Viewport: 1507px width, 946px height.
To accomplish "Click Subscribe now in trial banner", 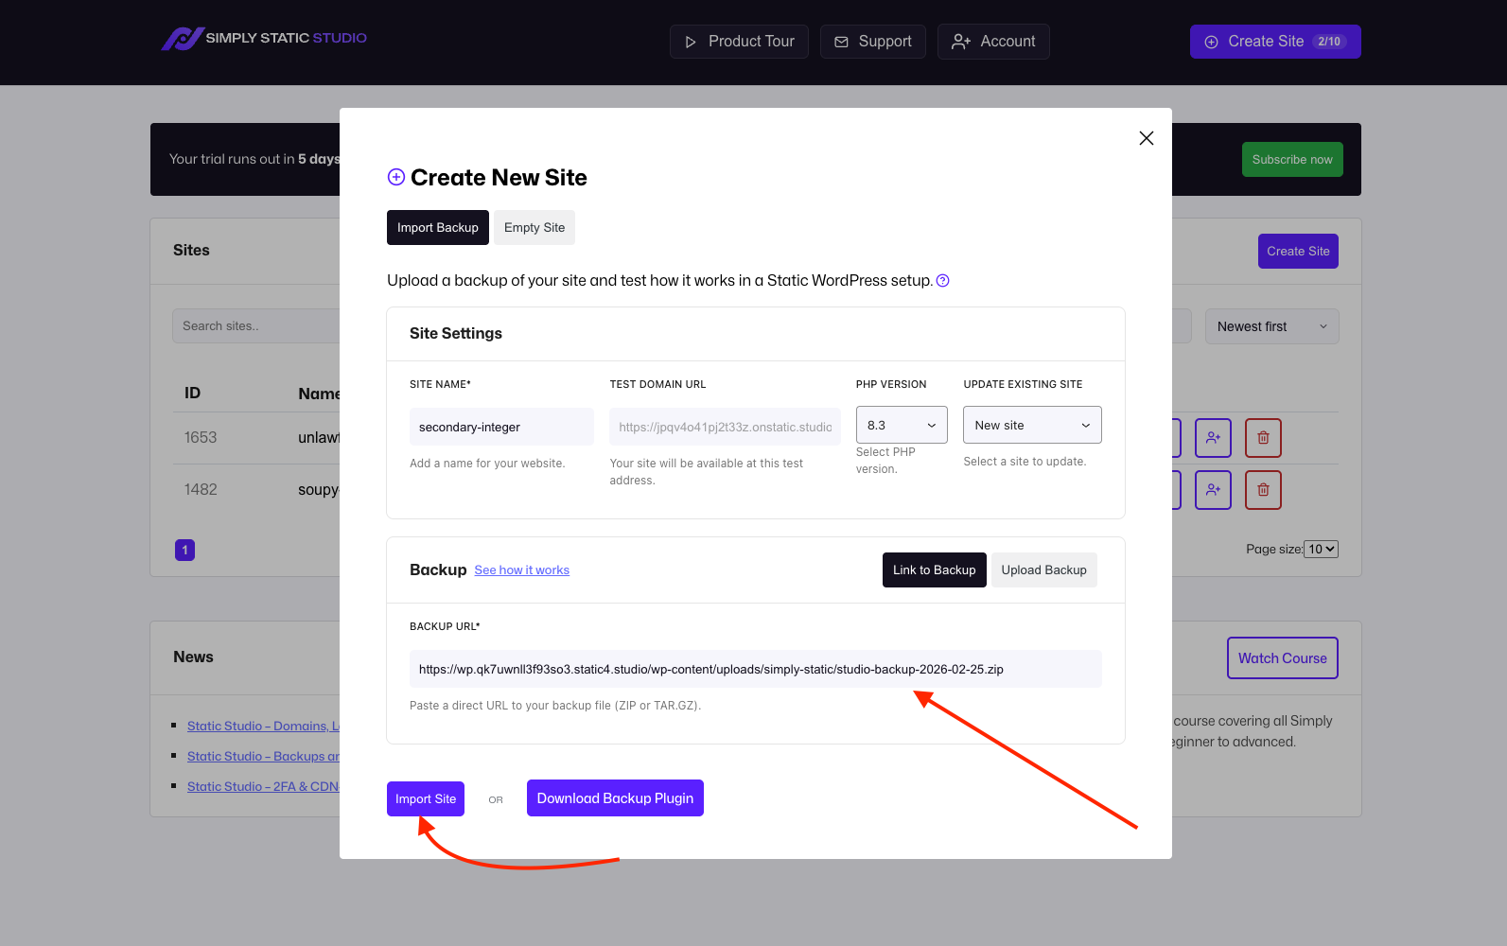I will tap(1292, 160).
